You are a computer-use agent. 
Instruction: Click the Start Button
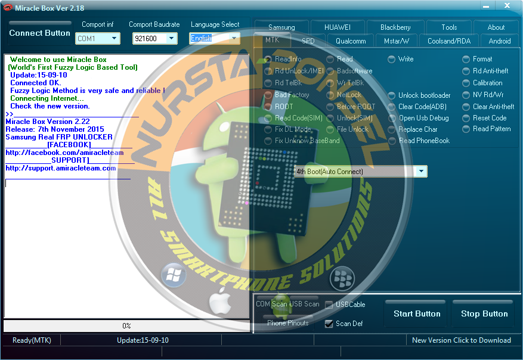coord(417,314)
